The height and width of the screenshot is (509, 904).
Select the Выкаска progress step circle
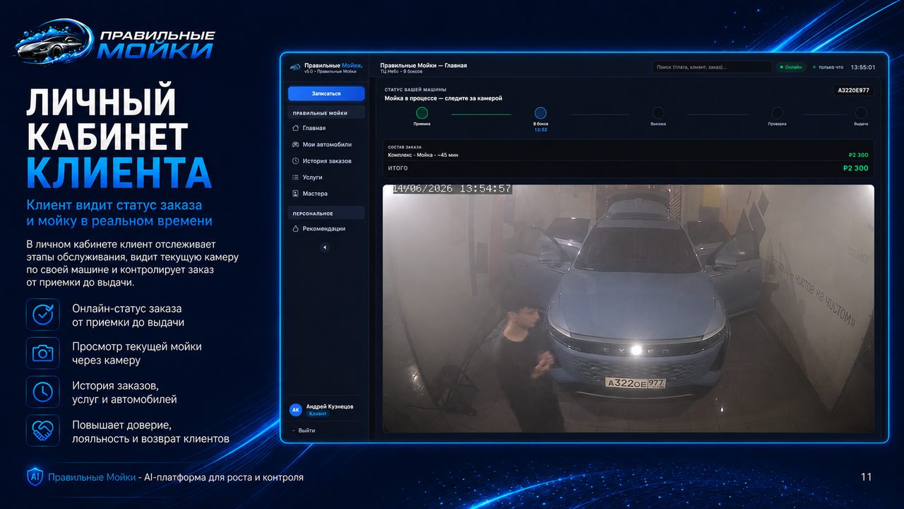[658, 112]
